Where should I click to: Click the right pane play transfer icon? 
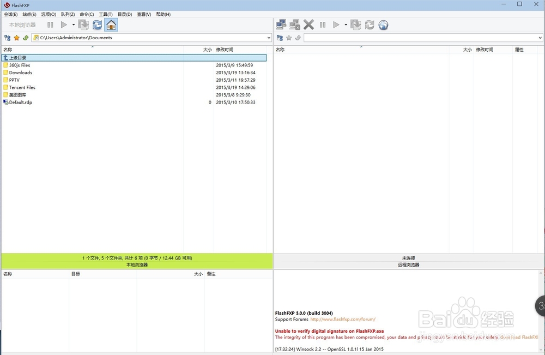(x=336, y=25)
